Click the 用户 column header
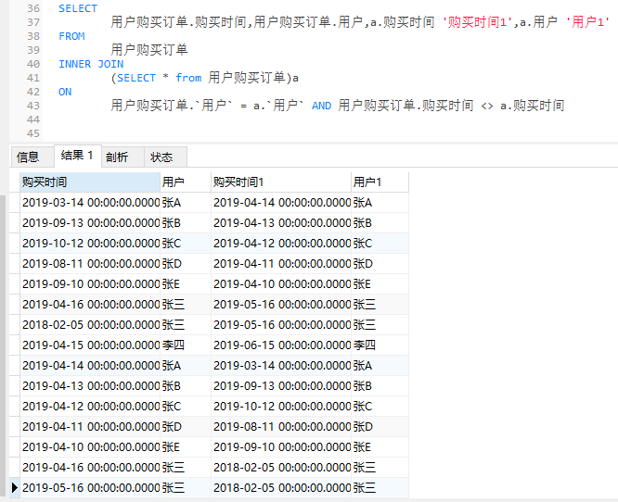 (x=185, y=182)
